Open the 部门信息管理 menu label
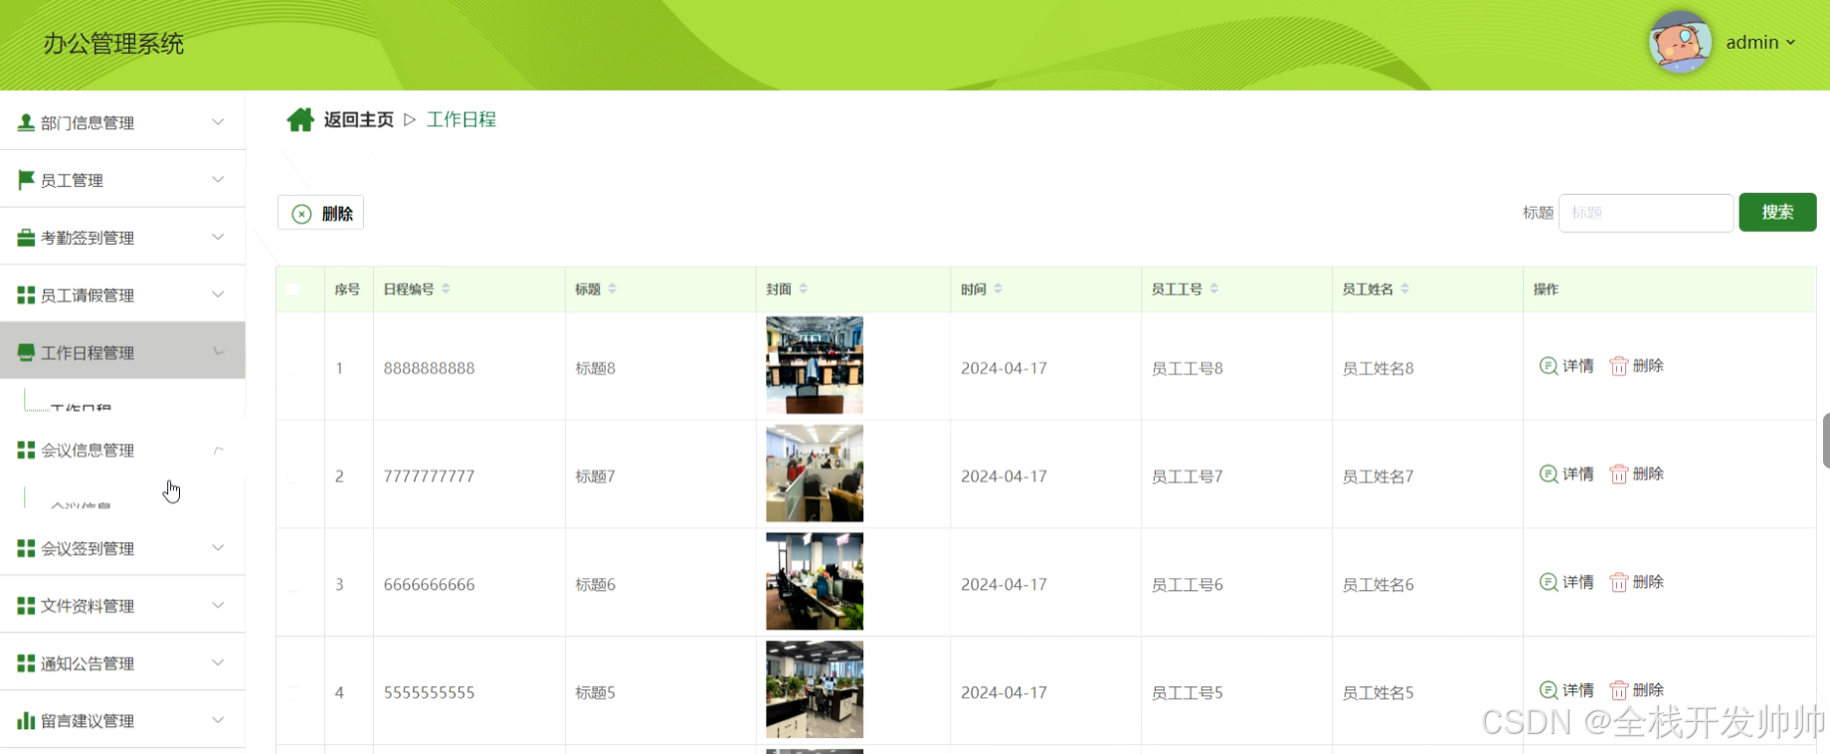Screen dimensions: 1830x754 tap(88, 122)
